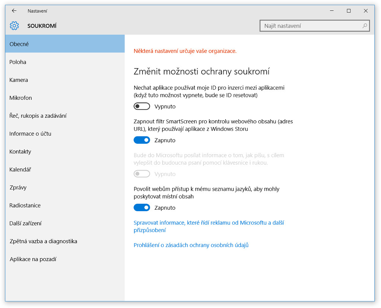The height and width of the screenshot is (308, 381).
Task: Open the Kontakty section
Action: pyautogui.click(x=20, y=152)
